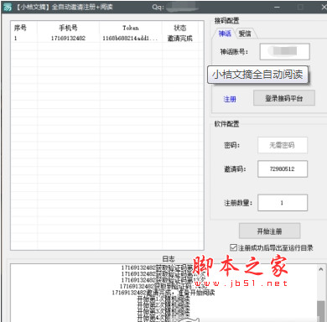
Task: Click Token cell 1168b688214add1...
Action: point(130,39)
